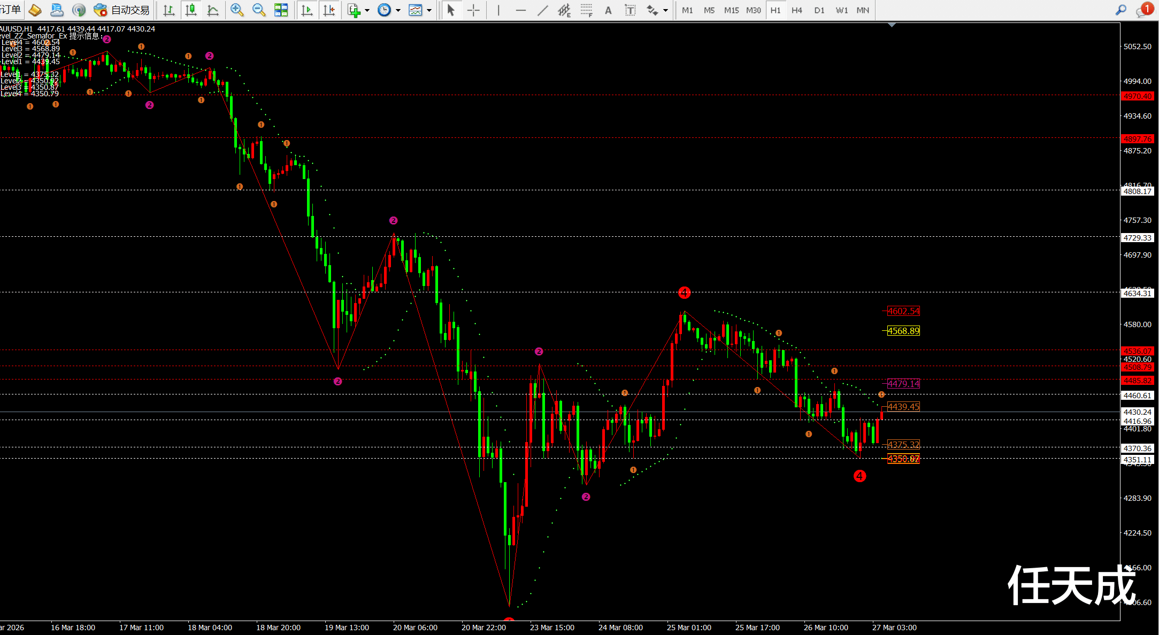Switch chart to line chart mode

[x=213, y=10]
